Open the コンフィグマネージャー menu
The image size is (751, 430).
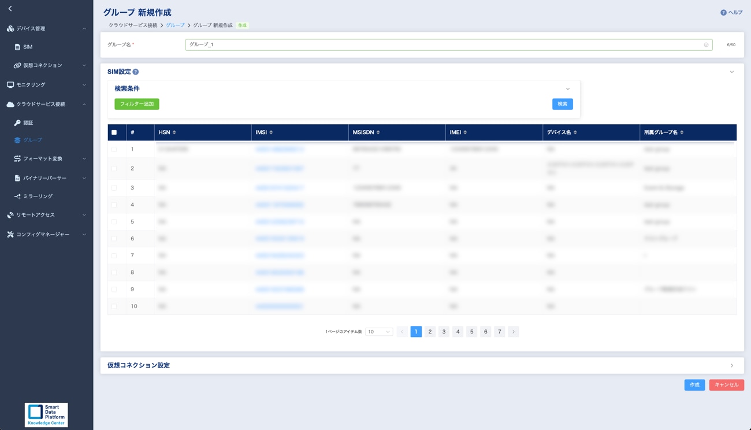43,235
